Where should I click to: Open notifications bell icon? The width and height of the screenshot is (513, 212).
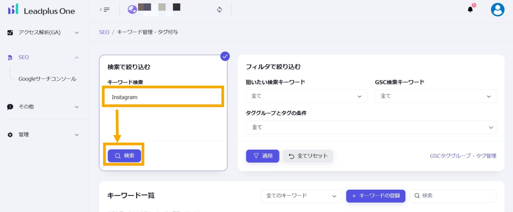[x=470, y=10]
